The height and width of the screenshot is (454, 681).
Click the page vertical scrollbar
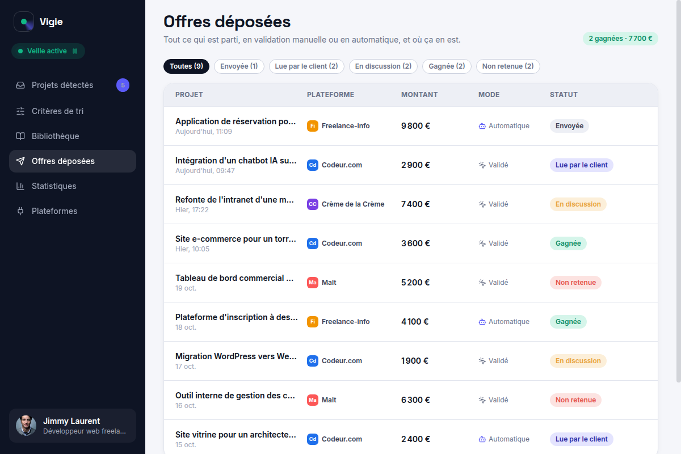679,191
